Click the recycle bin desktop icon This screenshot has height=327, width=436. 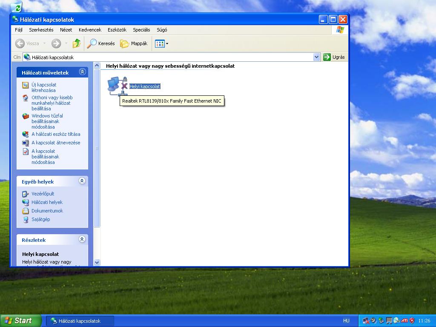[17, 7]
